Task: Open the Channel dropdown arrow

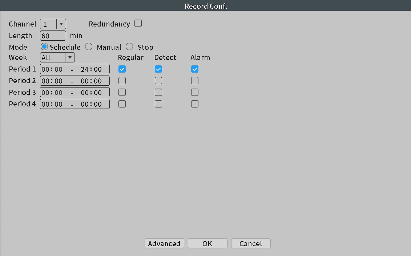Action: (x=61, y=24)
